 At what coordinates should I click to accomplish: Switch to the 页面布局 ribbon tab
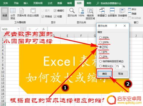[38, 3]
